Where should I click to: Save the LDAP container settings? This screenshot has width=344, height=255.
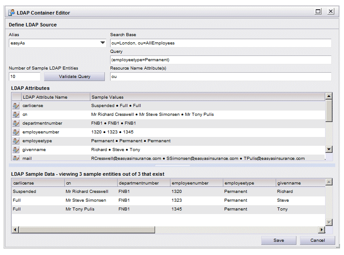pyautogui.click(x=279, y=240)
